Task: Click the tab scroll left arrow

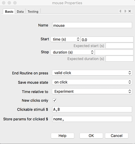Action: (x=120, y=11)
